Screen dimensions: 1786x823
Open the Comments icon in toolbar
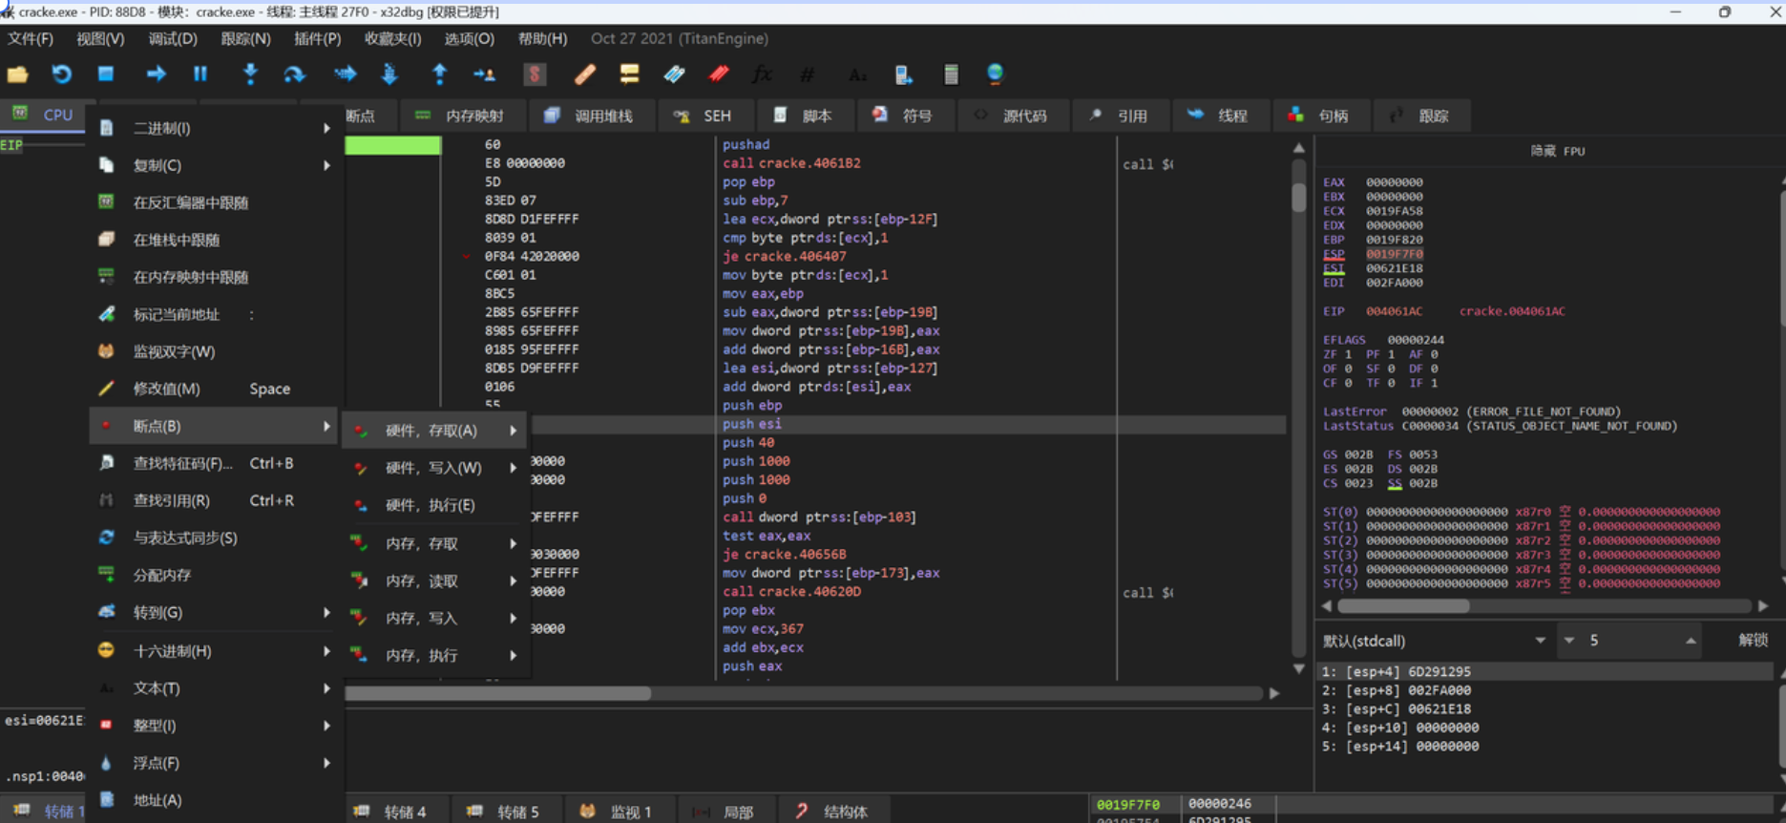(629, 74)
